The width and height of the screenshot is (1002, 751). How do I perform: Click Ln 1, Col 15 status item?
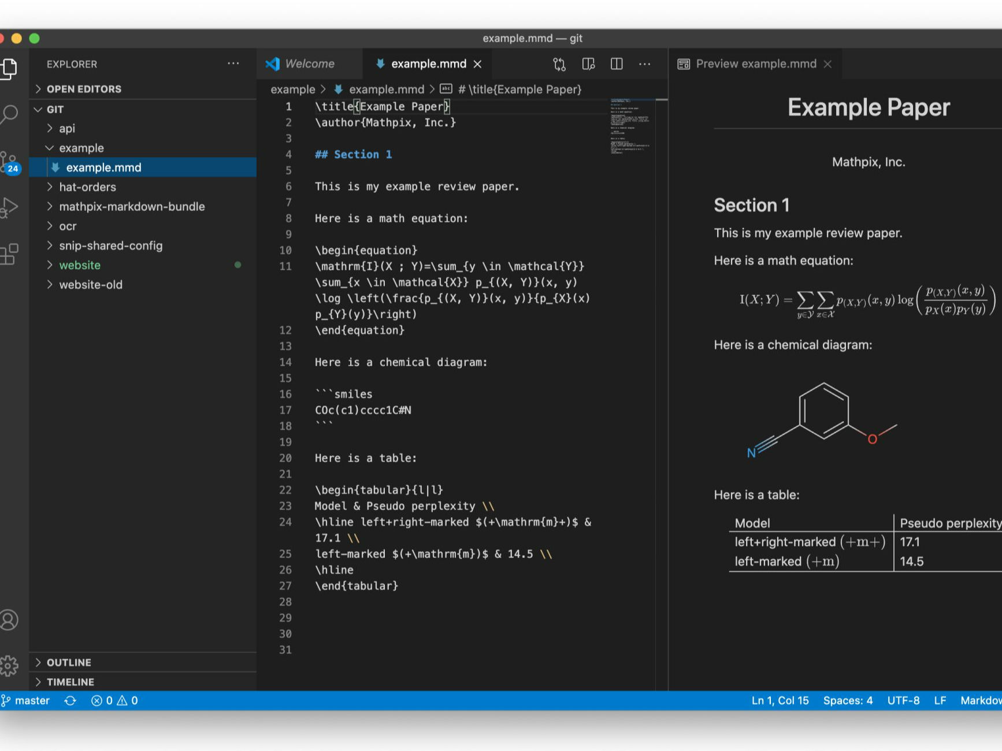[x=780, y=701]
